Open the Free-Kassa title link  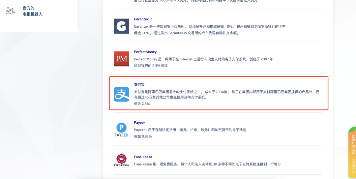[x=143, y=157]
